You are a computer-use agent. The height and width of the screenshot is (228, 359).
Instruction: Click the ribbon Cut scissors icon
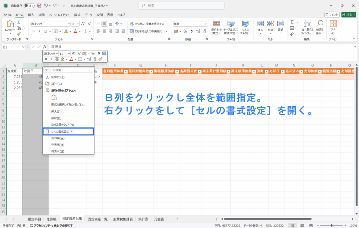tap(19, 22)
